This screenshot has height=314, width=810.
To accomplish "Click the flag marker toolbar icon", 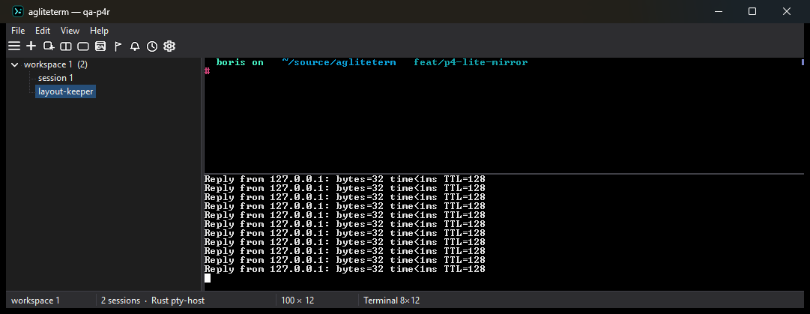I will pos(118,46).
